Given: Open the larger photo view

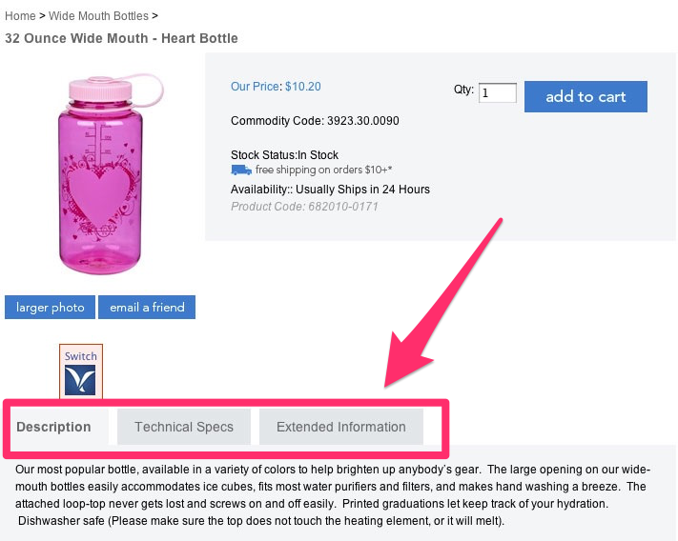Looking at the screenshot, I should (x=51, y=308).
